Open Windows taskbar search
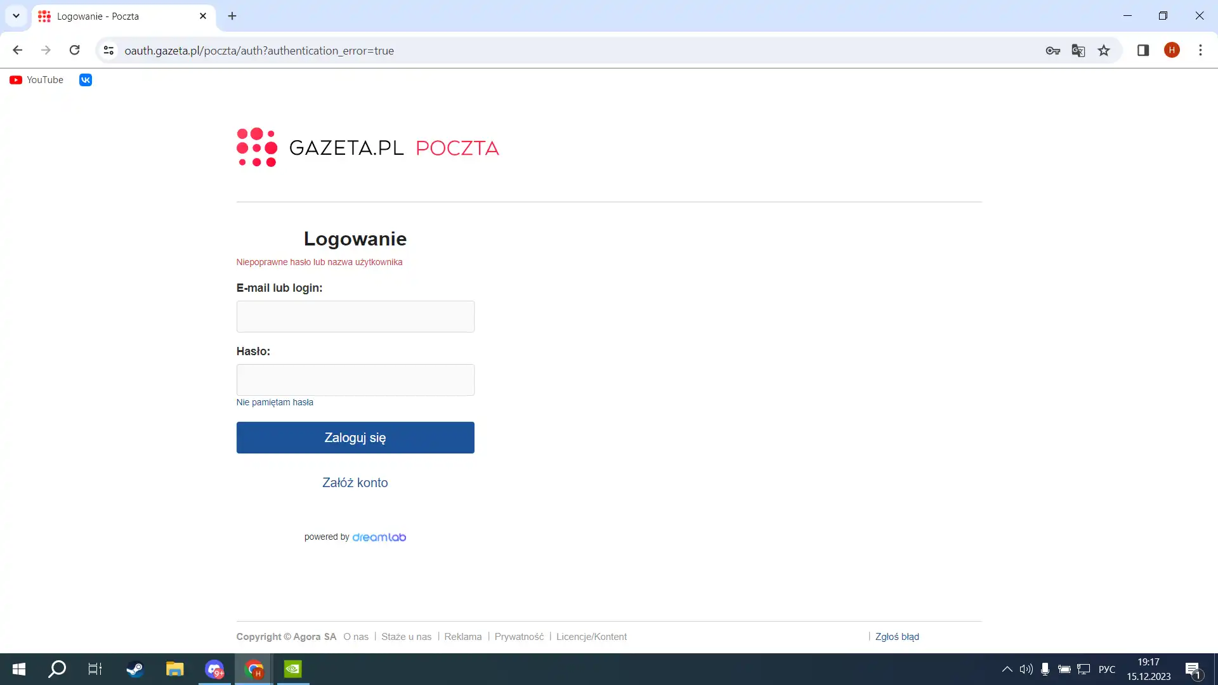1218x685 pixels. pyautogui.click(x=57, y=669)
